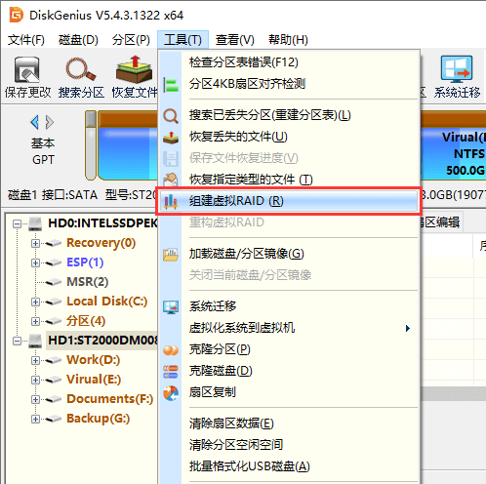This screenshot has height=484, width=486.
Task: Click the small gray partition bar segment
Action: (x=91, y=145)
